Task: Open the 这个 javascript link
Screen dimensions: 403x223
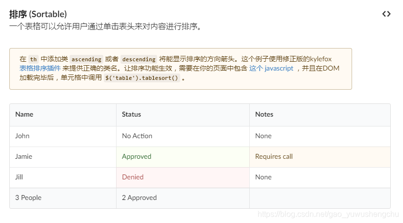Action: pos(271,69)
